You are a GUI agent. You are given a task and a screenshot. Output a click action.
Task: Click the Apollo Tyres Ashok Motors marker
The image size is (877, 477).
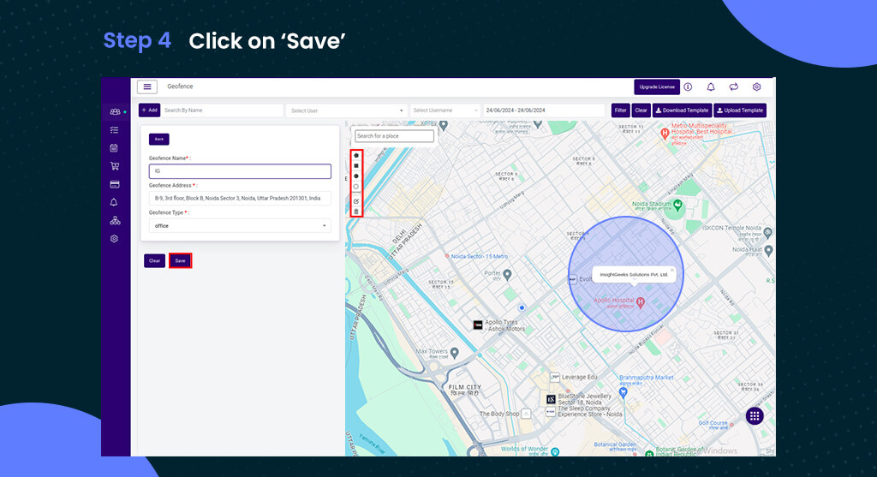(x=478, y=325)
